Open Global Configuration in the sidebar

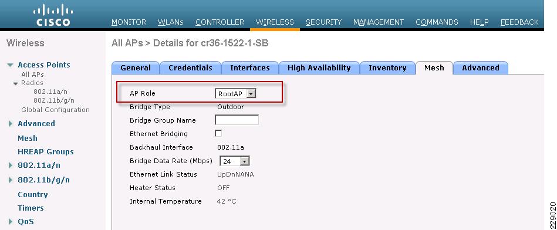[55, 110]
